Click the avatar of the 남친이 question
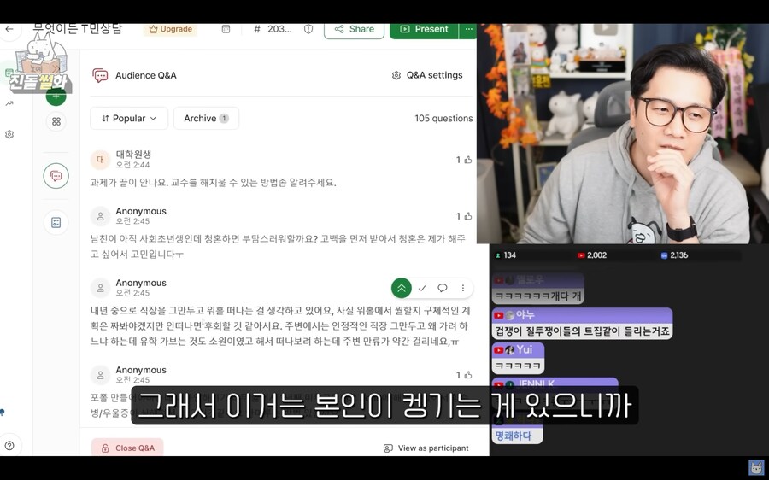 100,216
